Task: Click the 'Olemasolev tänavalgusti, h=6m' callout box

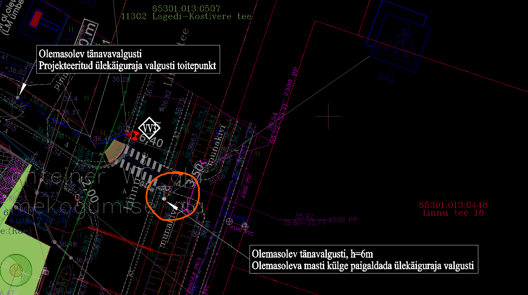Action: pyautogui.click(x=363, y=259)
